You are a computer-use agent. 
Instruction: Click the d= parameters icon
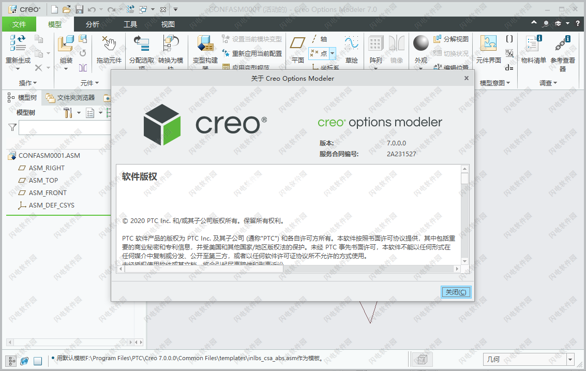pyautogui.click(x=509, y=68)
